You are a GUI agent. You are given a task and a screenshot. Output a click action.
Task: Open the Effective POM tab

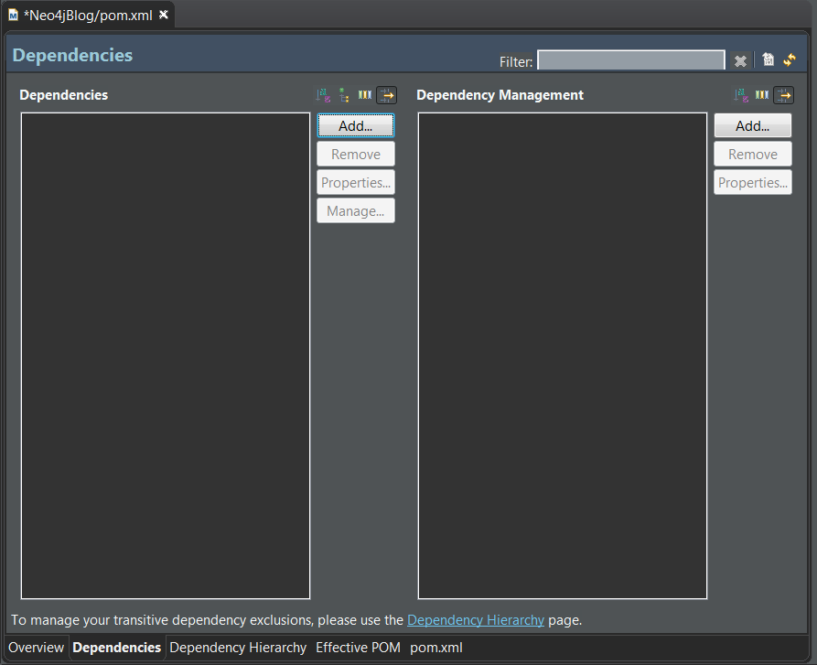(x=358, y=648)
